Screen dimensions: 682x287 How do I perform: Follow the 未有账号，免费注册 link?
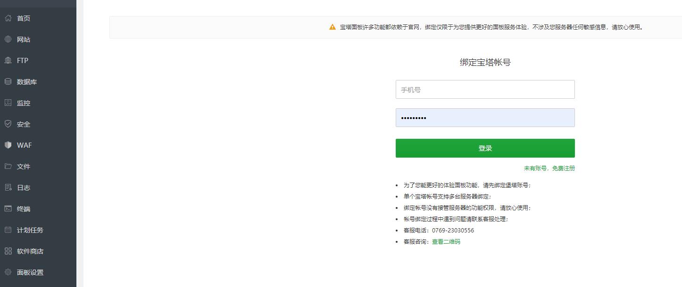pos(549,168)
